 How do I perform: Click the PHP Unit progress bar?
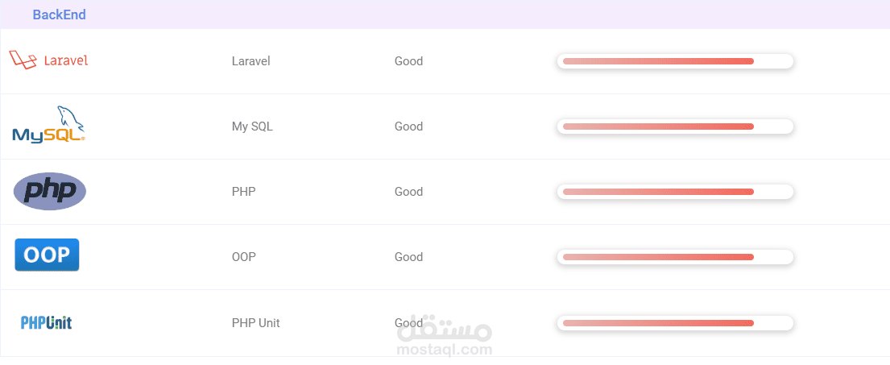675,323
